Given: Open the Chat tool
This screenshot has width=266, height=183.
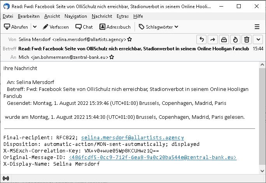Looking at the screenshot, I should point(84,27).
